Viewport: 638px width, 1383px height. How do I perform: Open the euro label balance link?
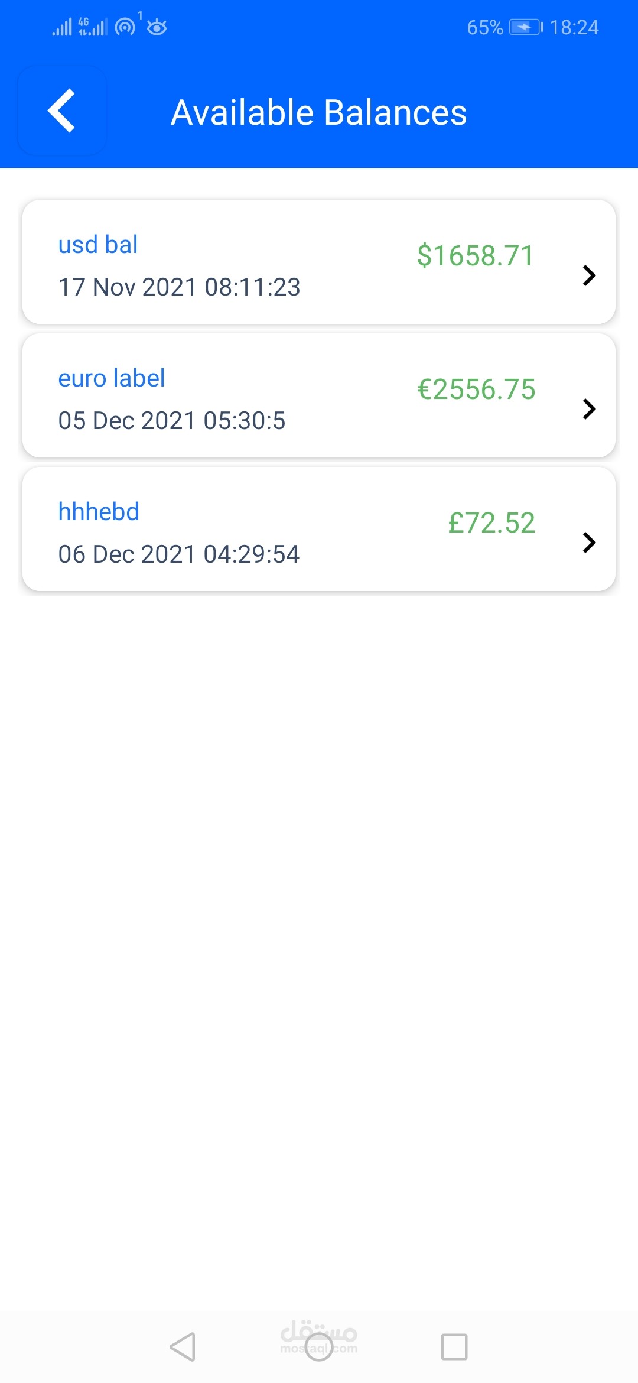pos(111,378)
